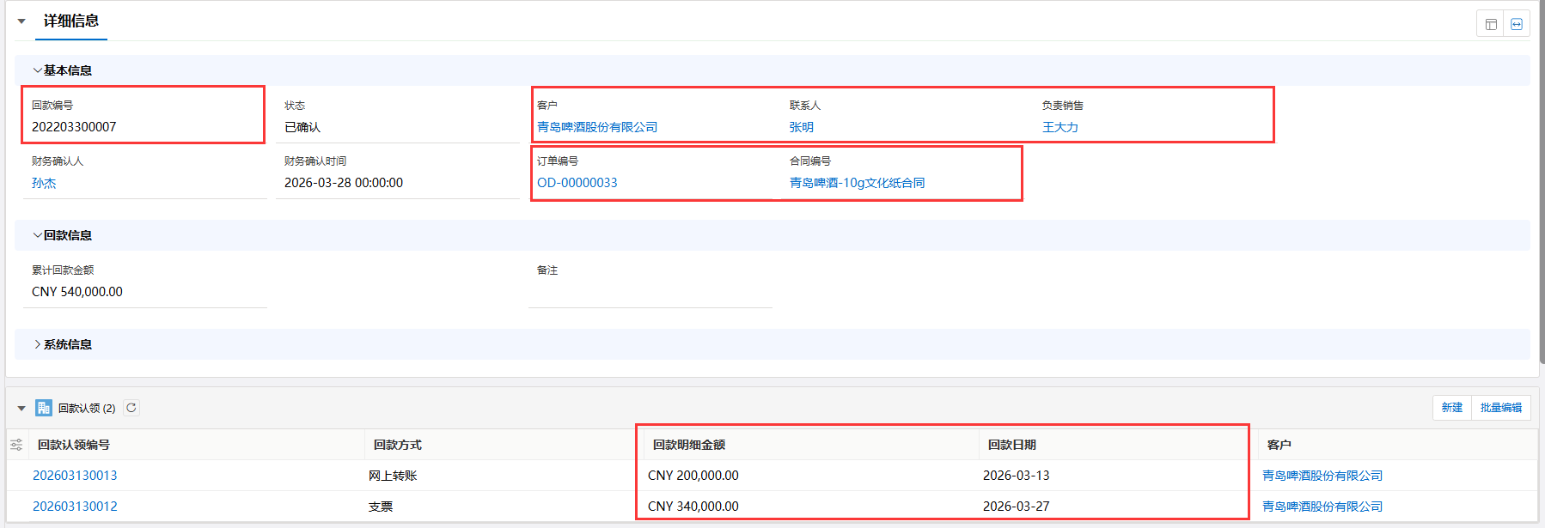Click the 新建 button
The image size is (1545, 528).
[x=1451, y=408]
